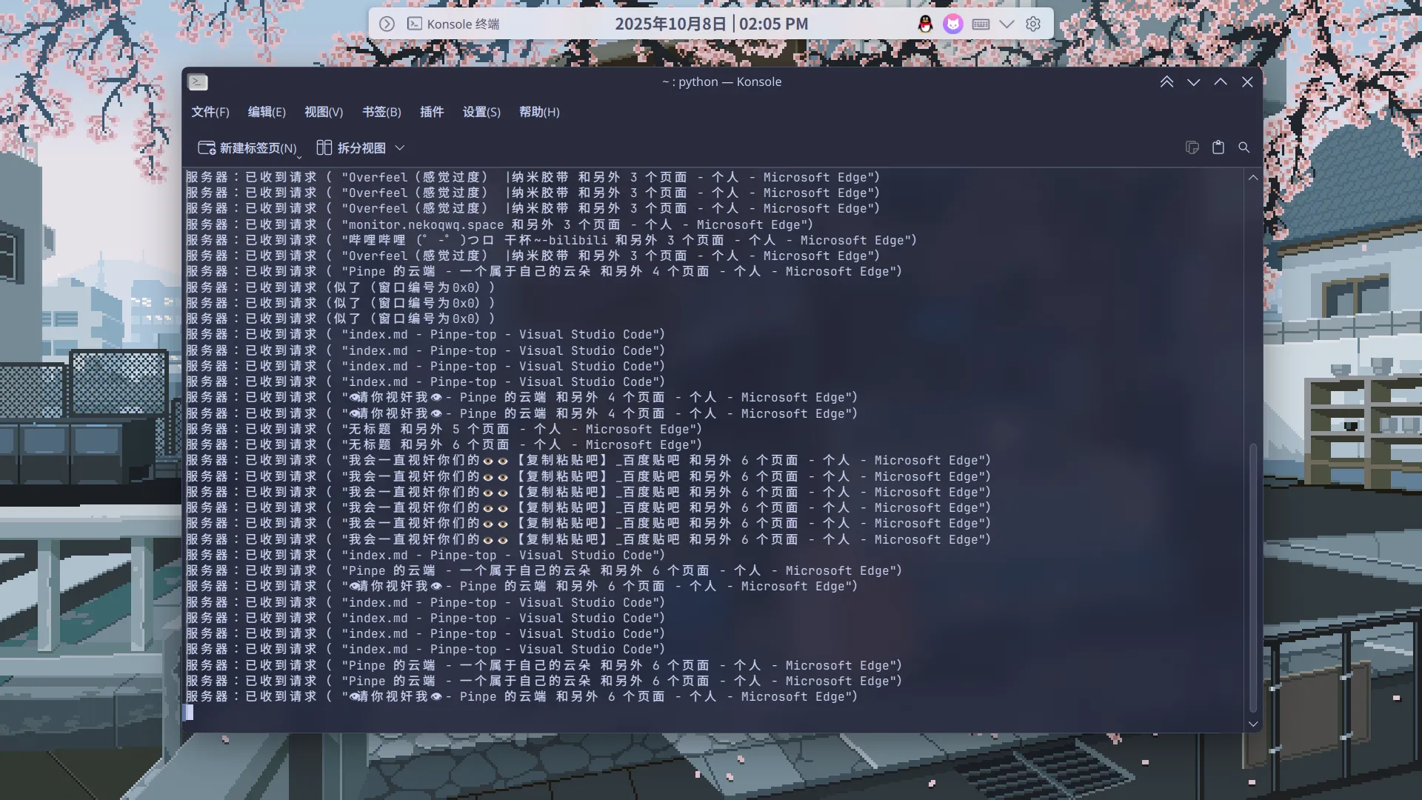Click the circled arrow icon in top panel
The image size is (1422, 800).
coord(387,24)
